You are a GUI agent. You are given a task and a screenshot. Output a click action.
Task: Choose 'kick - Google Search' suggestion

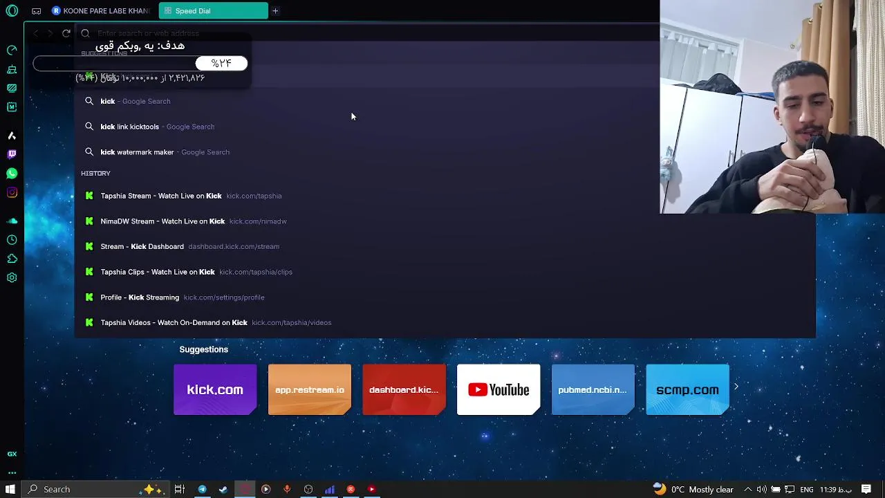pos(445,101)
